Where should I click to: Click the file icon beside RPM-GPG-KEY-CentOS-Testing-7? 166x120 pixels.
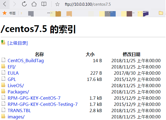coord(3,104)
